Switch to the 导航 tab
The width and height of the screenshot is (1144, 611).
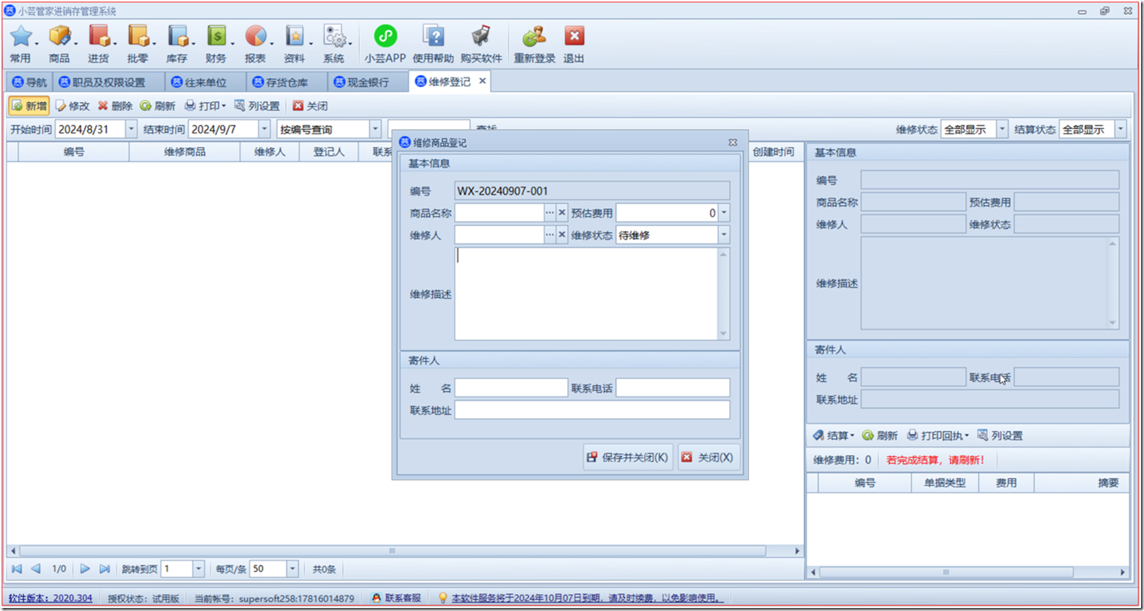click(x=29, y=82)
